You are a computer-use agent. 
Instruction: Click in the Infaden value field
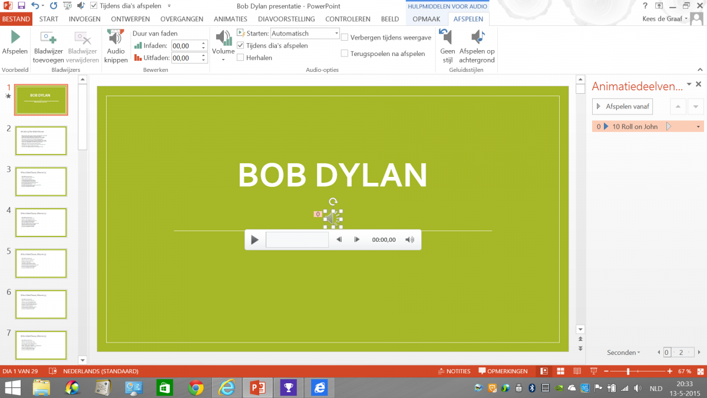click(x=186, y=45)
